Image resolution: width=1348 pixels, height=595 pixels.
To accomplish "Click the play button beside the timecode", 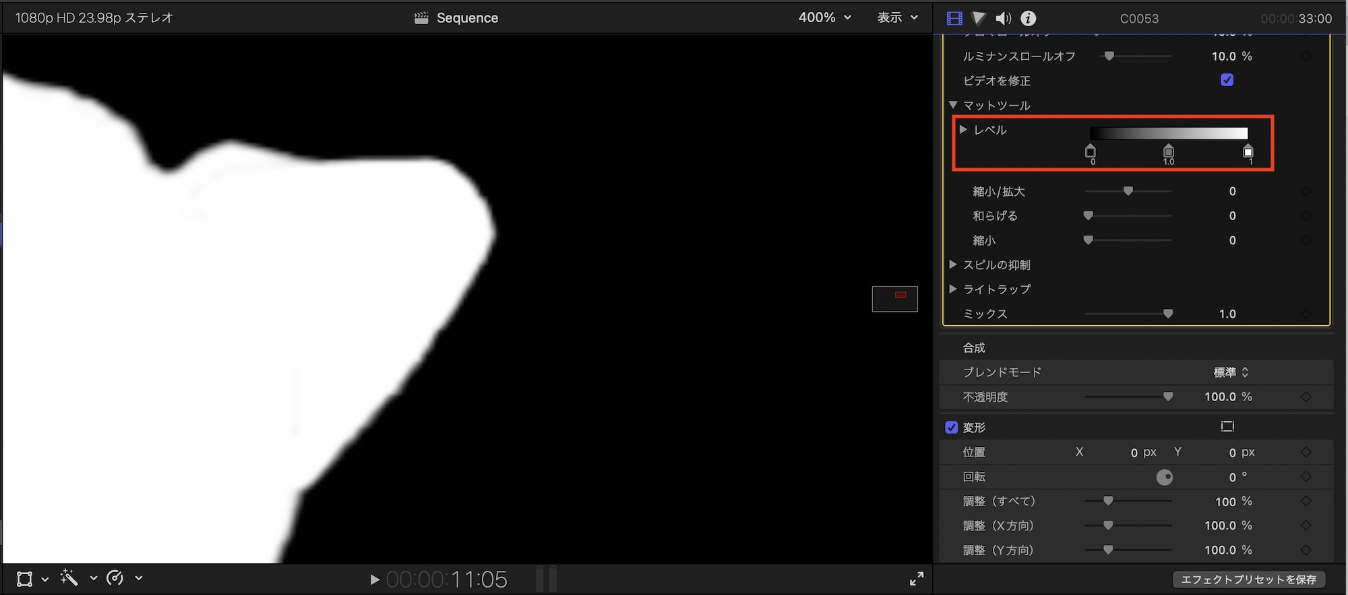I will coord(375,580).
